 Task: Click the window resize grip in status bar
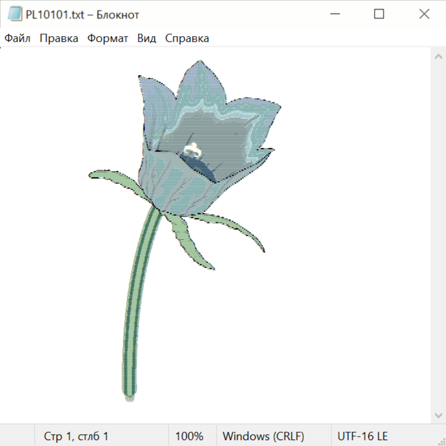click(442, 442)
